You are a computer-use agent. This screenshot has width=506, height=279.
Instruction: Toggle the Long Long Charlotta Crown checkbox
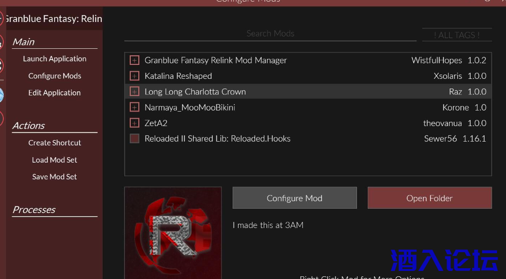[135, 92]
